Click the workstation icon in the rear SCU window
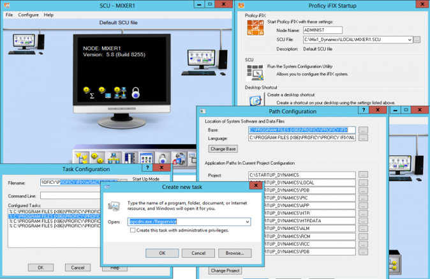Image resolution: width=430 pixels, height=279 pixels. [x=406, y=169]
